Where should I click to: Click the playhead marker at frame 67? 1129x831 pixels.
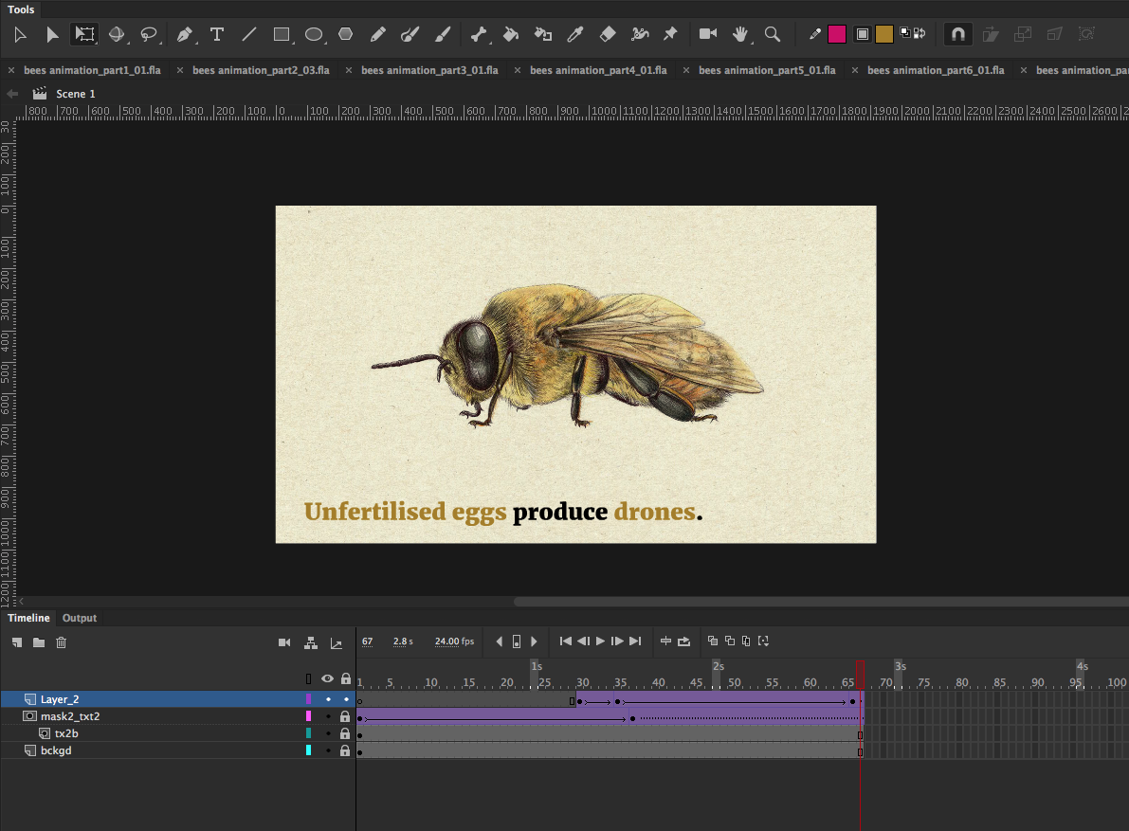[860, 674]
